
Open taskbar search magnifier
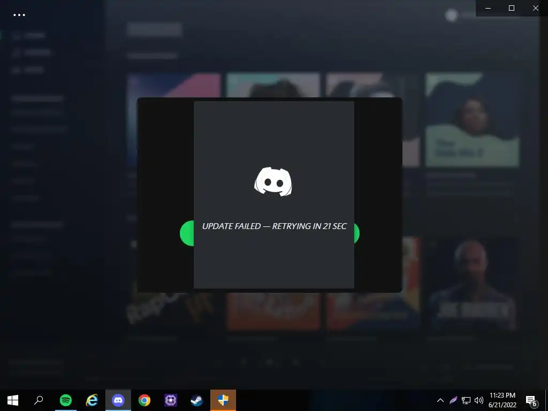coord(39,400)
